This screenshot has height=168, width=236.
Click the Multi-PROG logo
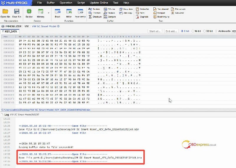(x=14, y=3)
